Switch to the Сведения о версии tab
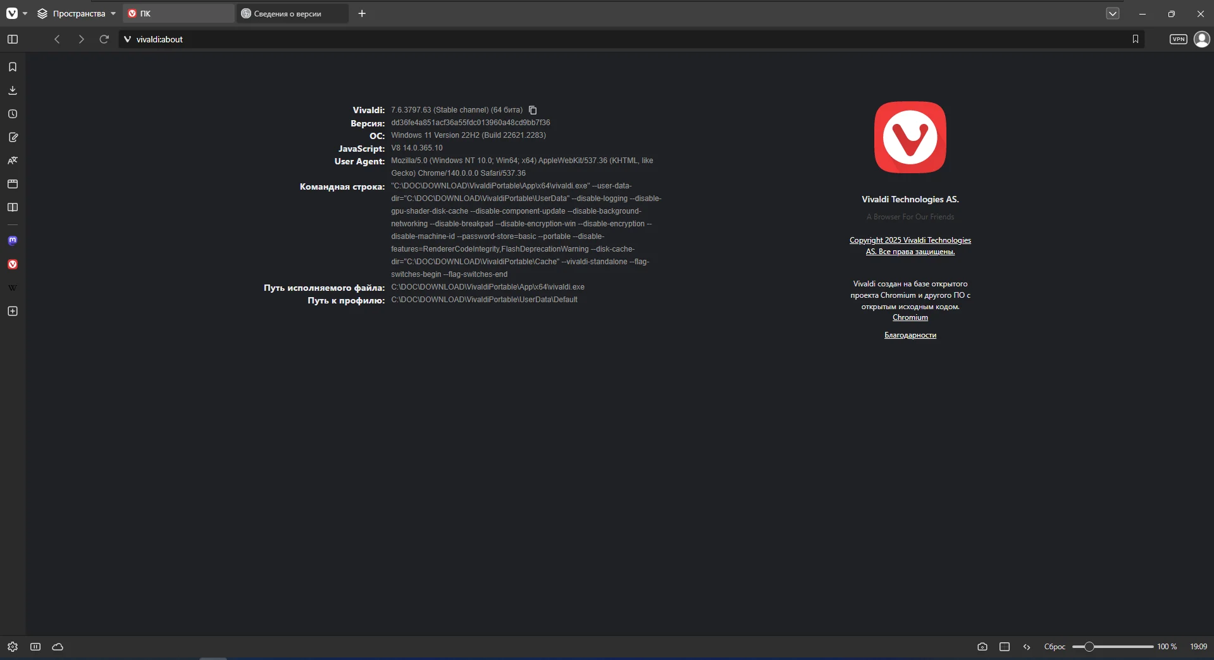This screenshot has height=660, width=1214. click(292, 13)
